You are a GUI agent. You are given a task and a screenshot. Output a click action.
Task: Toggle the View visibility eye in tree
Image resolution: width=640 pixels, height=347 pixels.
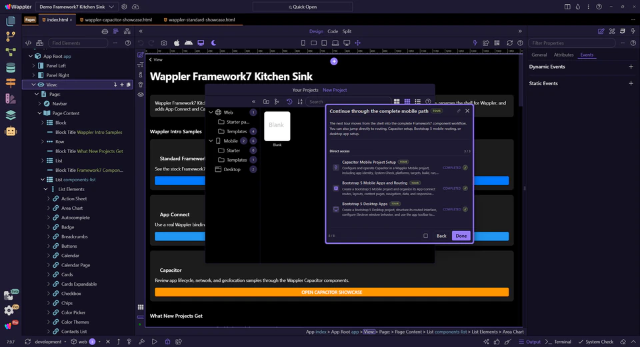coord(41,85)
